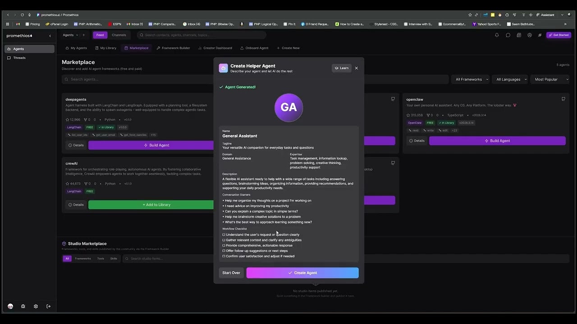Open the user profile icon in header

530,35
